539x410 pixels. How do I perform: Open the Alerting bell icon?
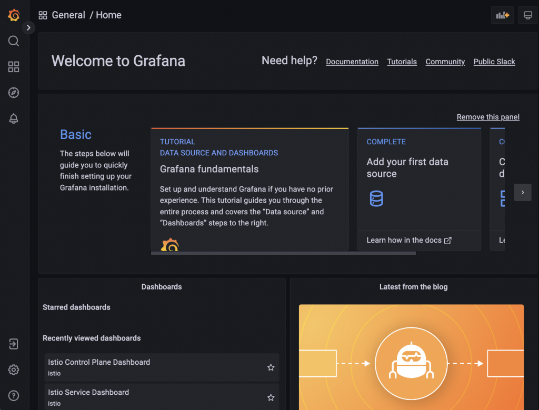13,118
